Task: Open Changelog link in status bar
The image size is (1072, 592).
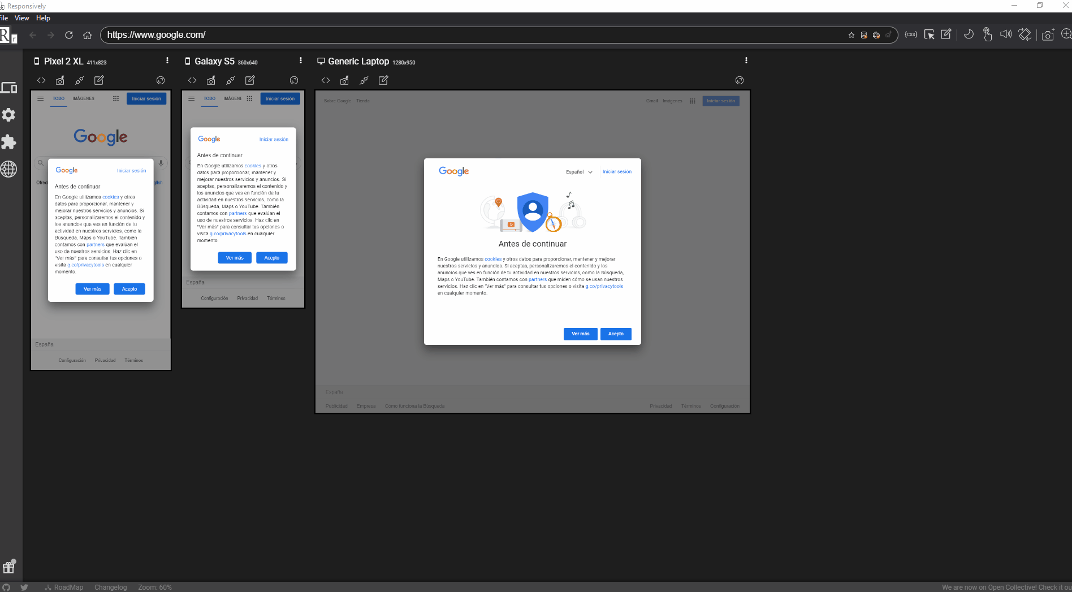Action: click(x=111, y=587)
